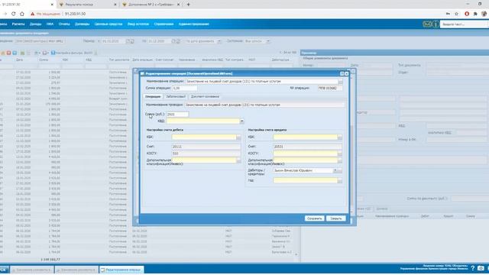Reload the browser page
Screen dimensions: 489x275
pyautogui.click(x=14, y=14)
